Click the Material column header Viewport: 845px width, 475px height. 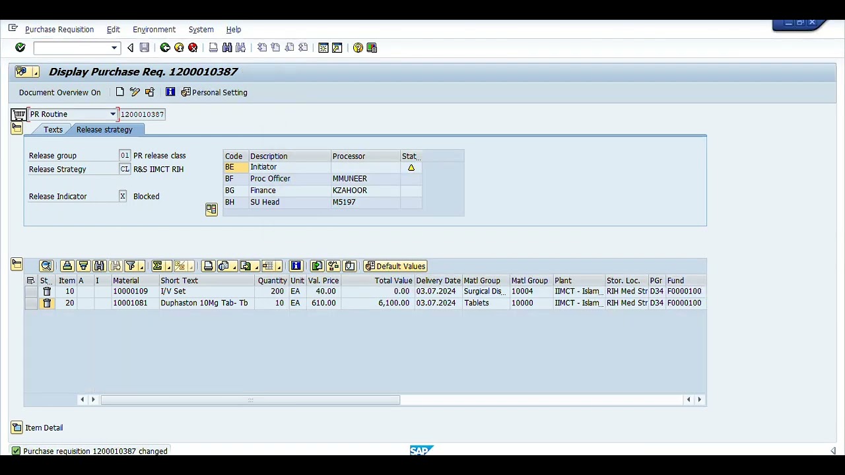[x=135, y=281]
